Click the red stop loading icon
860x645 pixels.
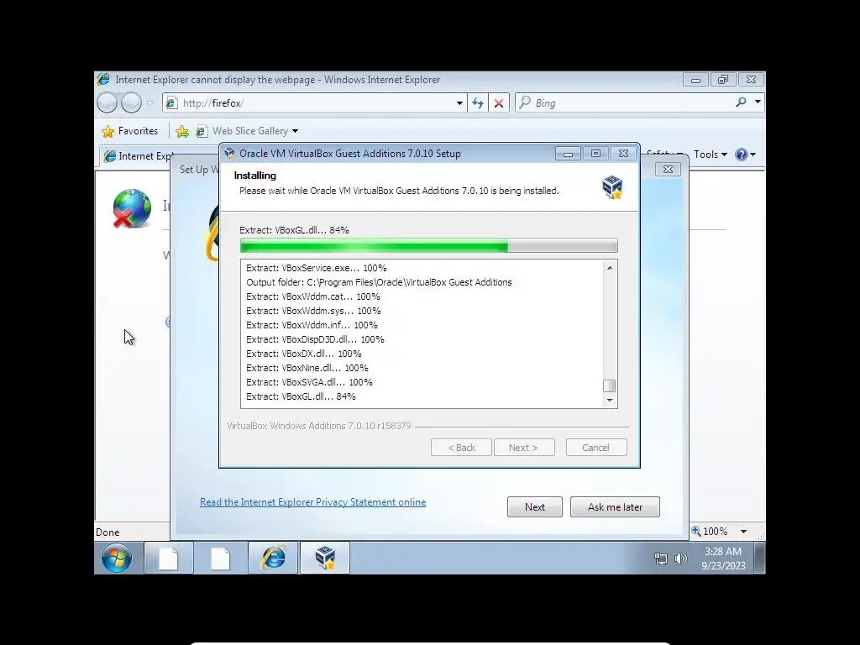point(499,102)
